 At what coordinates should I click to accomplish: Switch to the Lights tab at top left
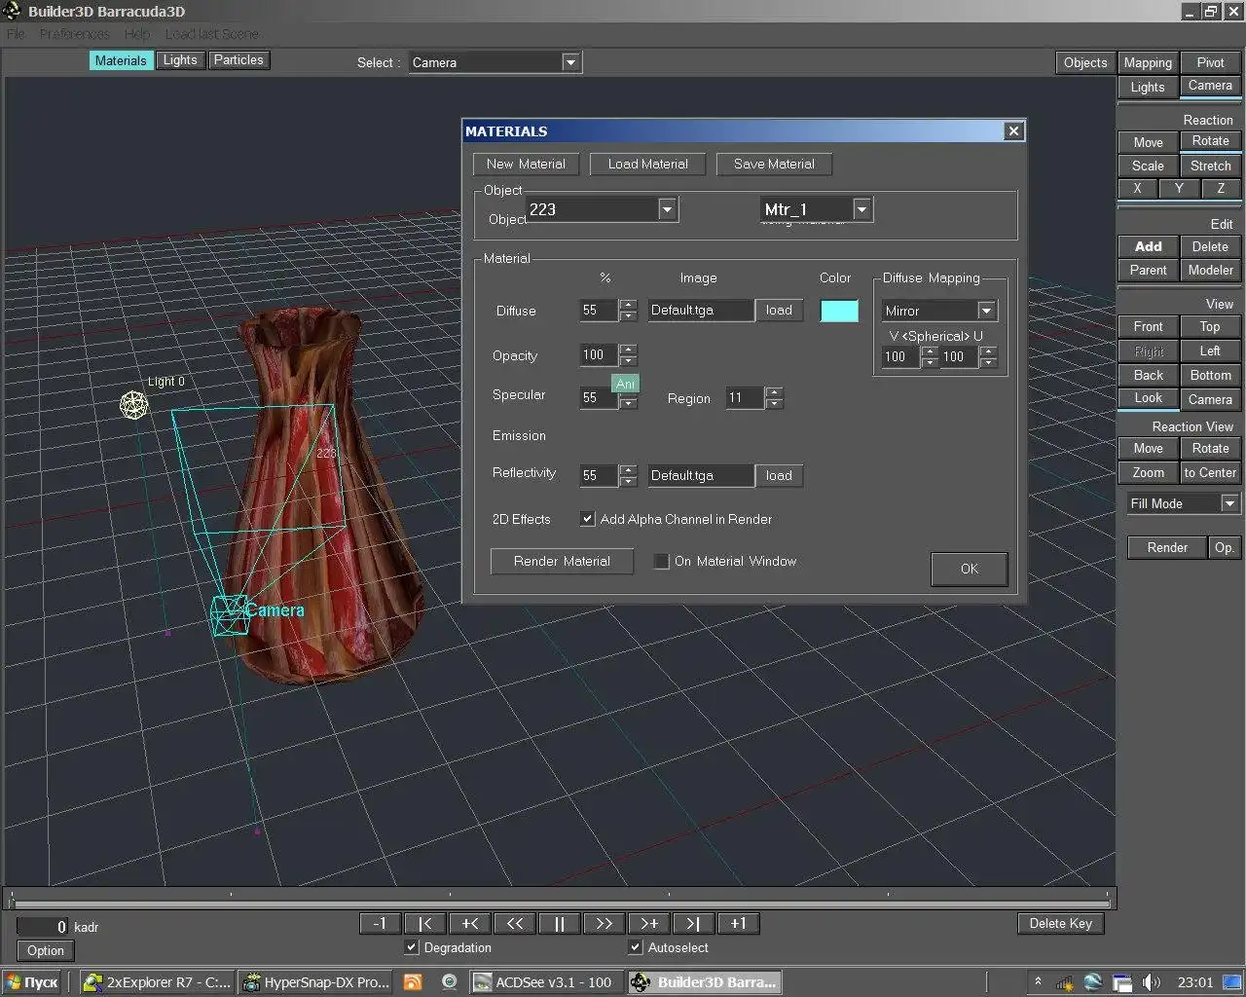tap(180, 60)
